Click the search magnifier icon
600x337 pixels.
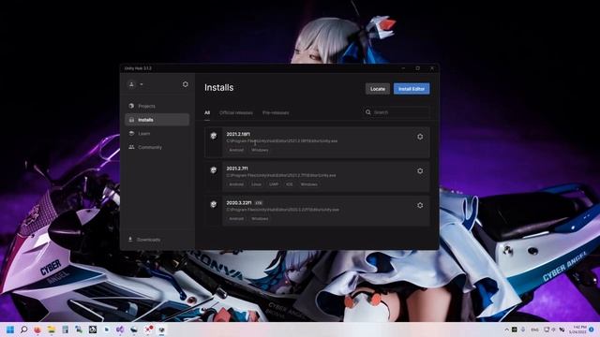368,112
